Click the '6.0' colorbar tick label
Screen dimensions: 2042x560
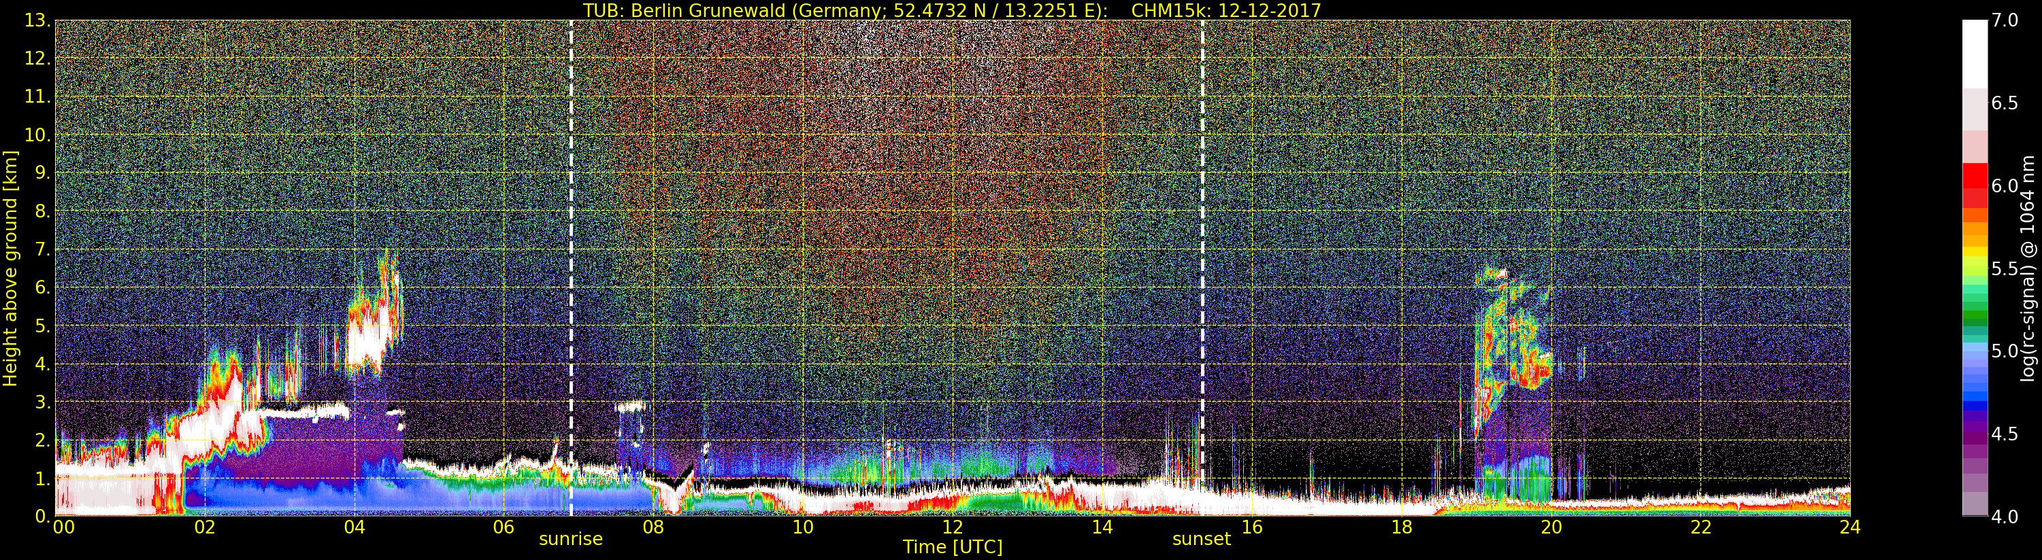pyautogui.click(x=2005, y=186)
